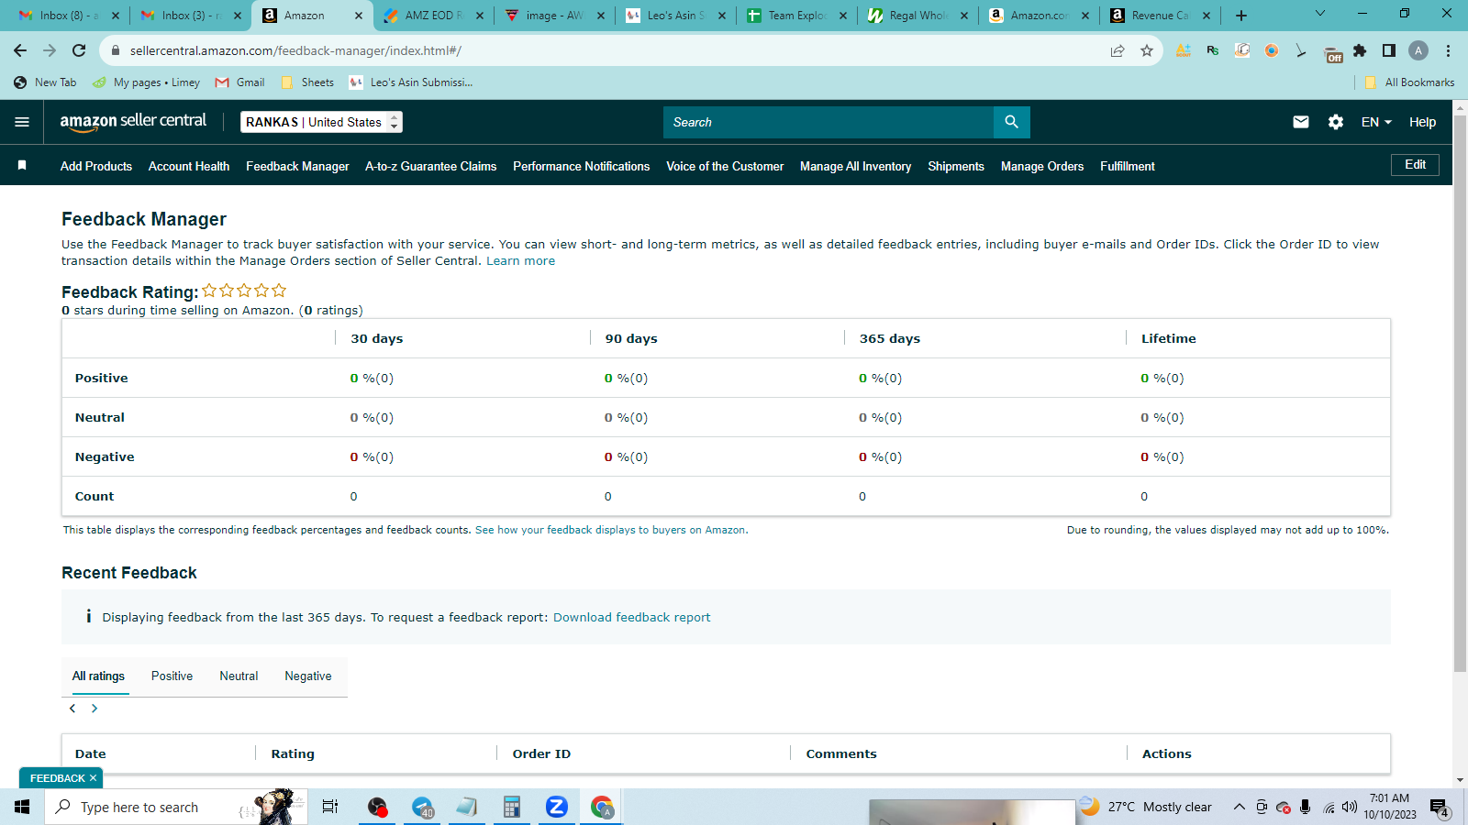Image resolution: width=1468 pixels, height=825 pixels.
Task: Open Zoom from the taskbar
Action: pyautogui.click(x=556, y=807)
